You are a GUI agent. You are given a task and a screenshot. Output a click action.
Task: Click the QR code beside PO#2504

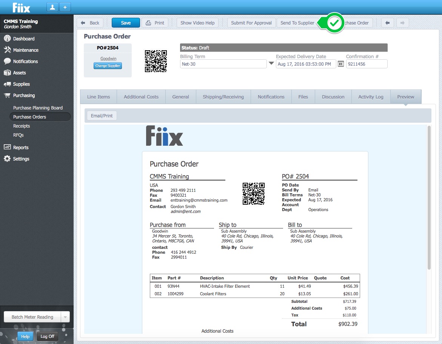[x=156, y=61]
